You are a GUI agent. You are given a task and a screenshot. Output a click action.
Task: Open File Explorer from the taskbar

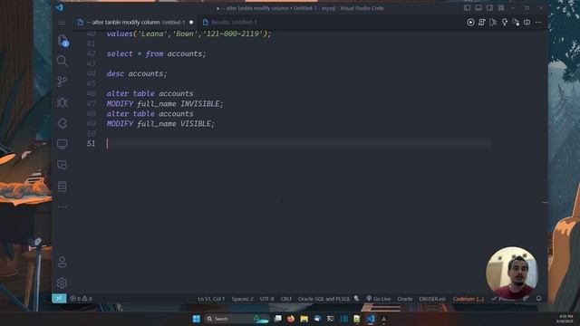click(x=304, y=319)
